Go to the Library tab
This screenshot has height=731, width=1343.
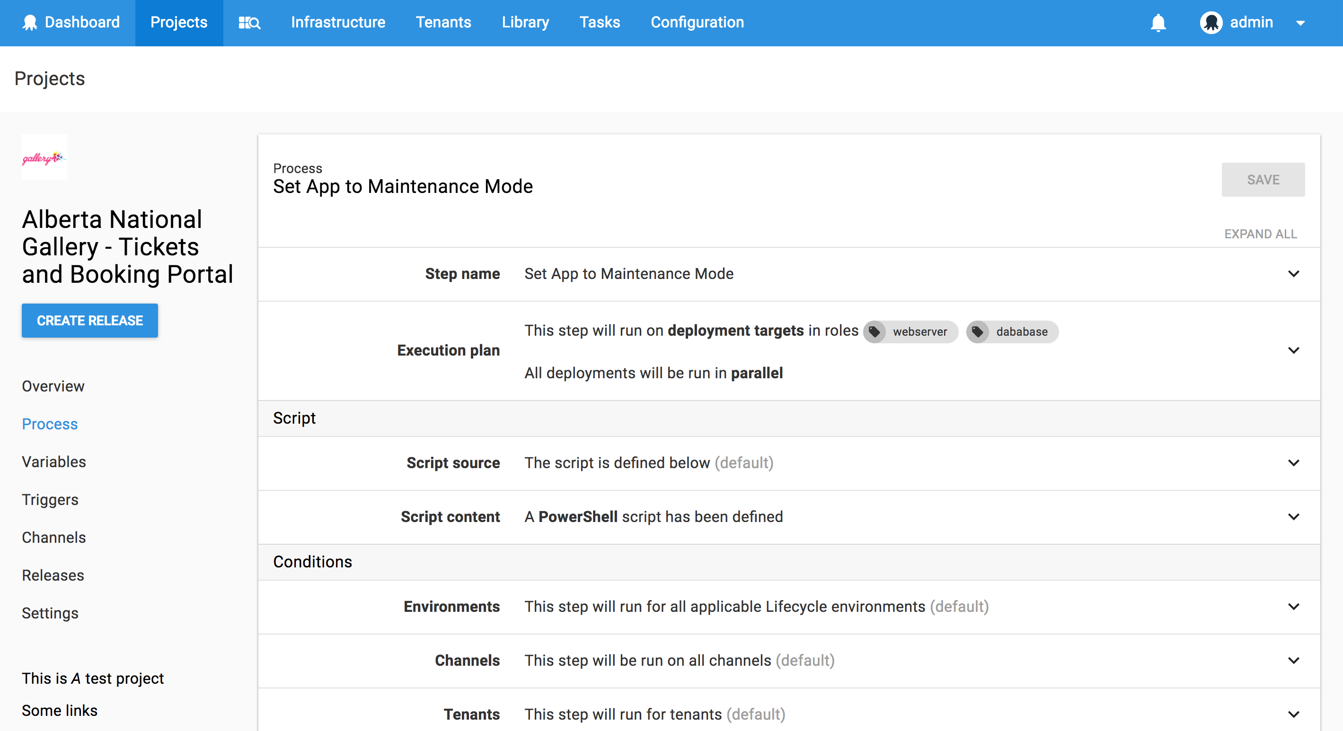click(x=525, y=22)
